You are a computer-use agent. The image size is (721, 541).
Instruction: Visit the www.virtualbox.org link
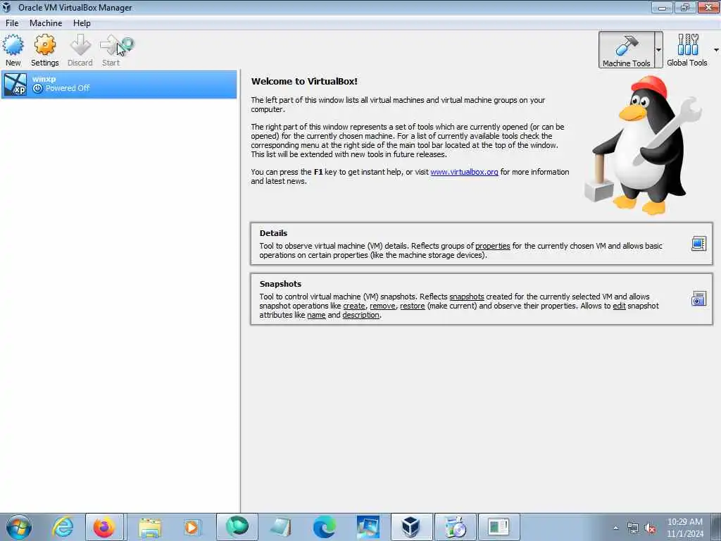(464, 172)
